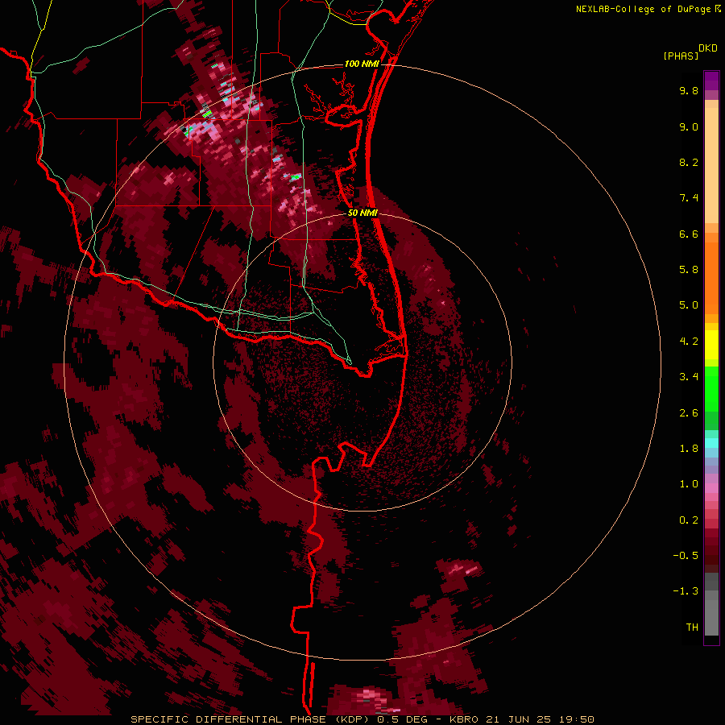
Task: Click the 9.8 value on the color scale
Action: 689,90
